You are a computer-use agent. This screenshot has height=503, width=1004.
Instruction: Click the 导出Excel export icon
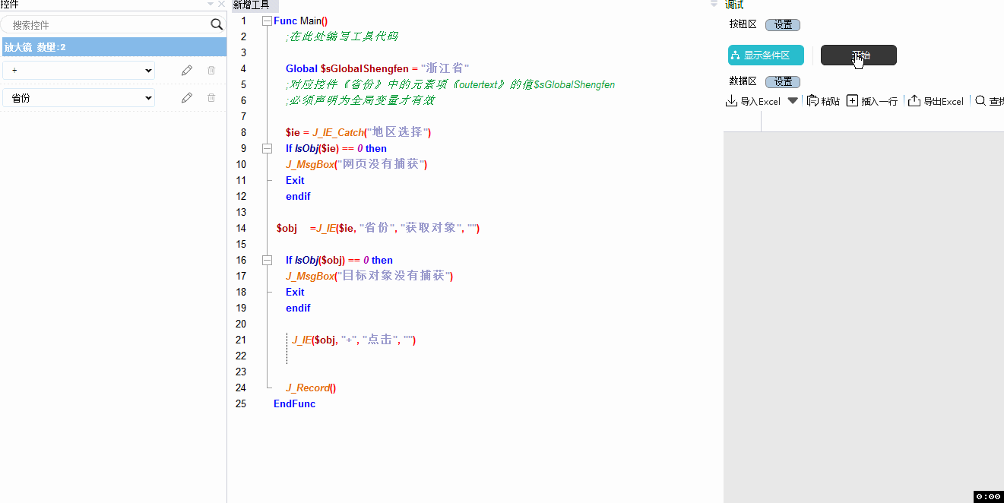coord(914,101)
